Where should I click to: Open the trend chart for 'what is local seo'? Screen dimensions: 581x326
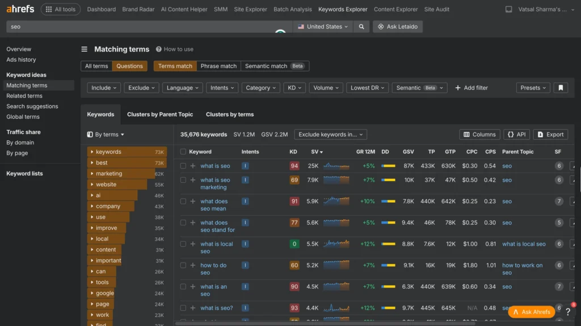336,244
